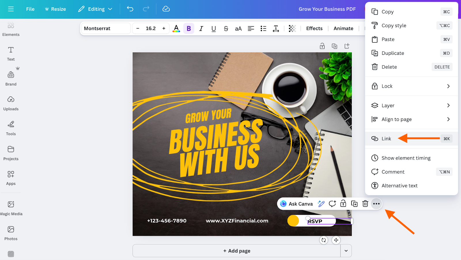Toggle bold formatting off
Viewport: 461px width, 260px height.
pyautogui.click(x=189, y=28)
